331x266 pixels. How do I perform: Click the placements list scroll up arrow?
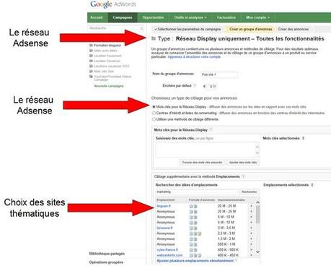click(x=257, y=202)
